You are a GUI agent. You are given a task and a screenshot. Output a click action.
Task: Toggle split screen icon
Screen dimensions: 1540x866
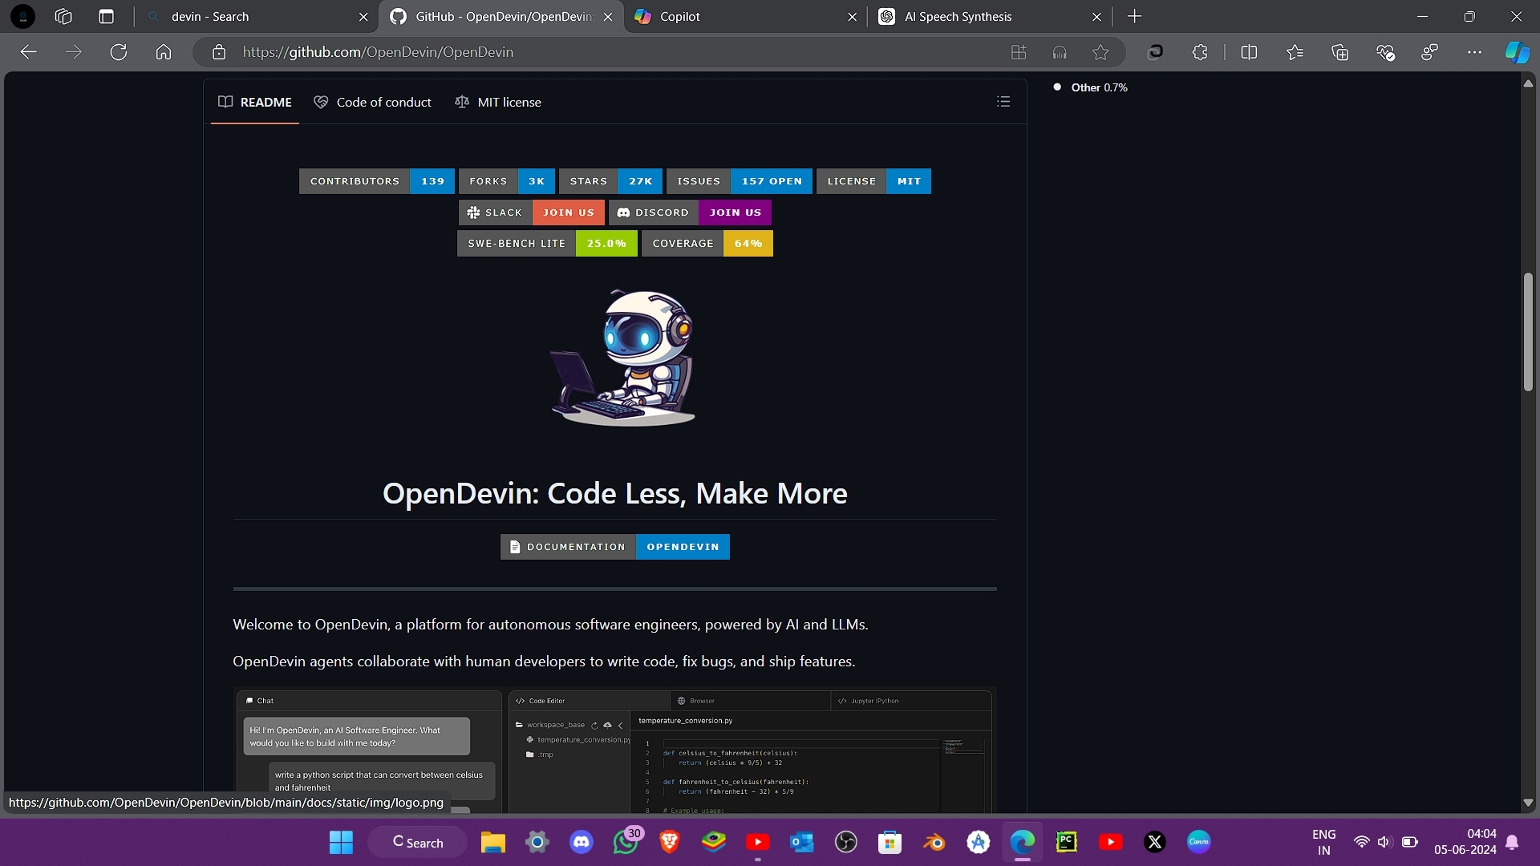(x=1249, y=52)
